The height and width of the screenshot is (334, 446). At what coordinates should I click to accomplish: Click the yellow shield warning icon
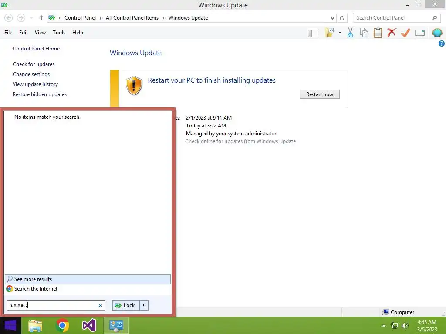click(x=134, y=86)
